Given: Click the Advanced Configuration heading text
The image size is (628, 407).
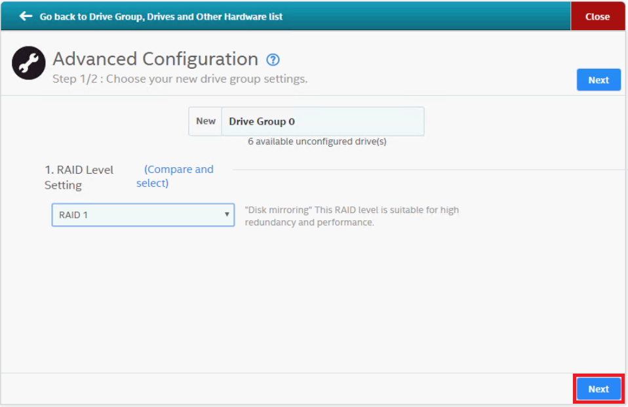Looking at the screenshot, I should [155, 59].
